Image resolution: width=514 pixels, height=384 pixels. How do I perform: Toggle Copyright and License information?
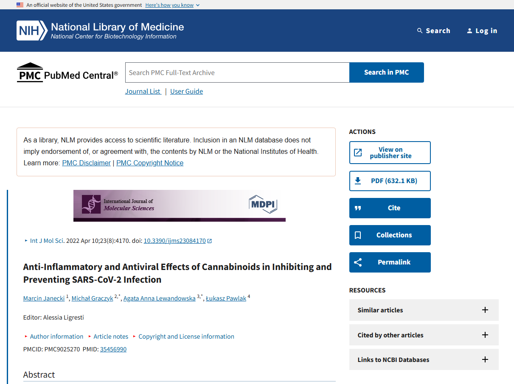186,337
